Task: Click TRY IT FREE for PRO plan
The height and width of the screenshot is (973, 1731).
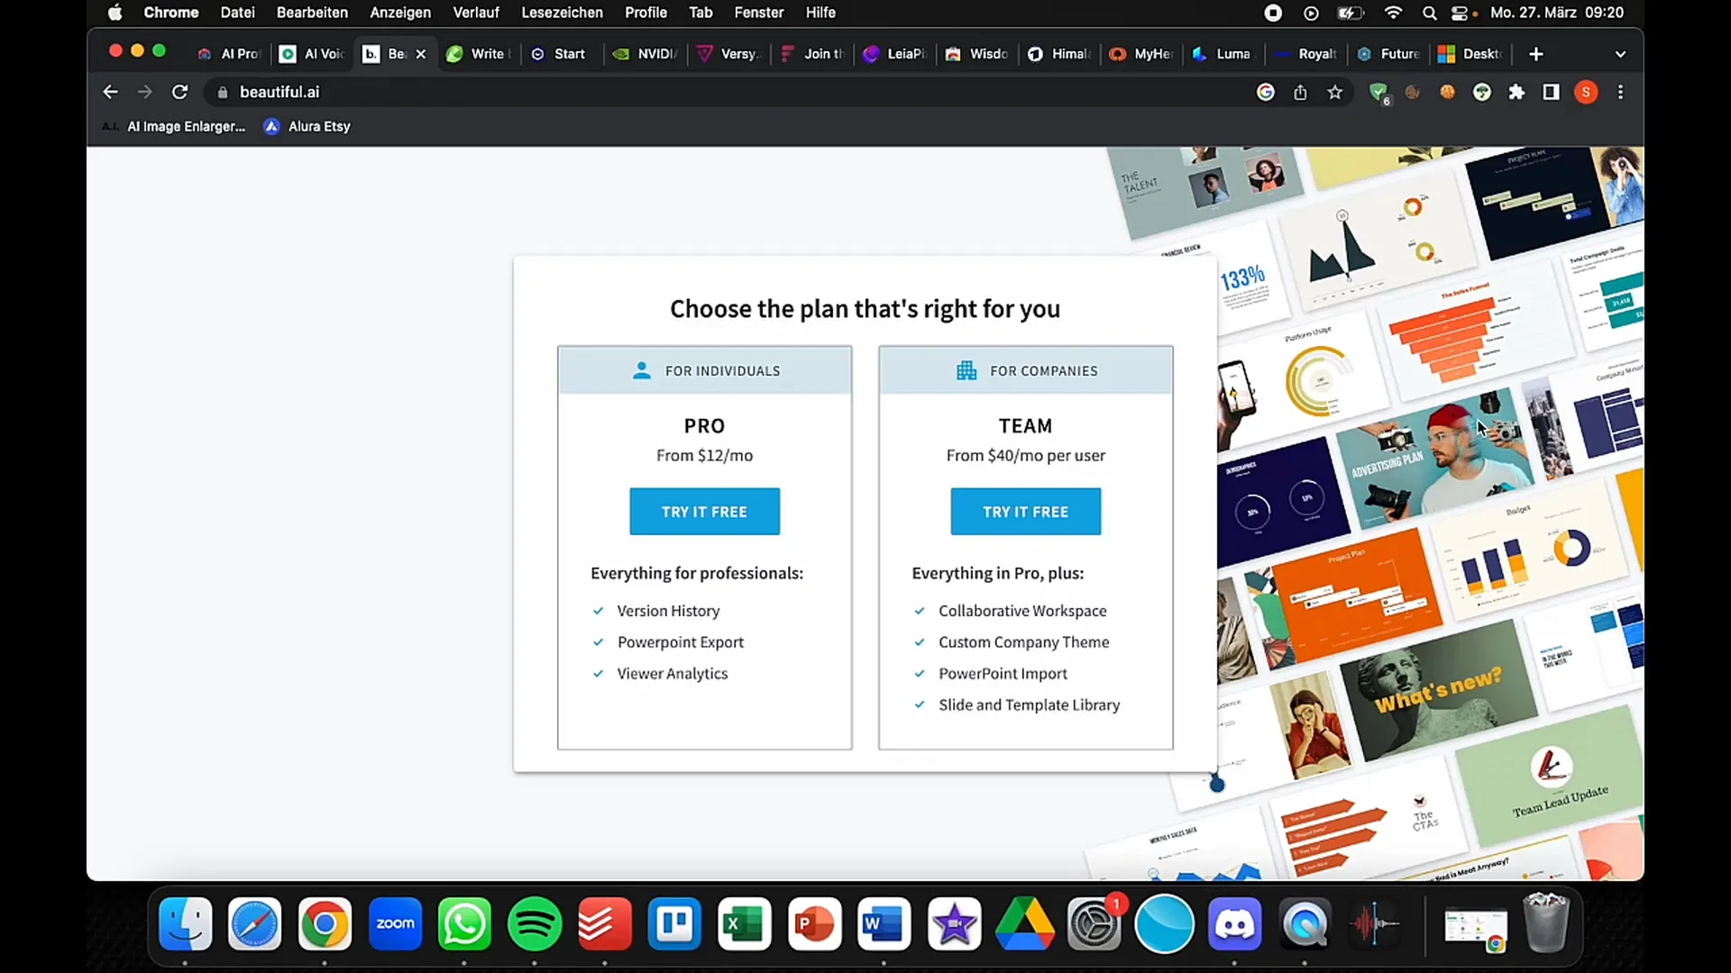Action: tap(704, 511)
